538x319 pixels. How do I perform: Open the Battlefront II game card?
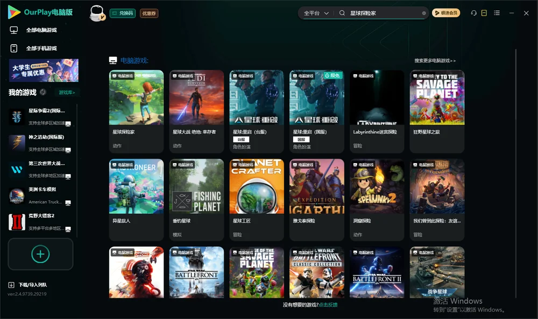pos(377,272)
